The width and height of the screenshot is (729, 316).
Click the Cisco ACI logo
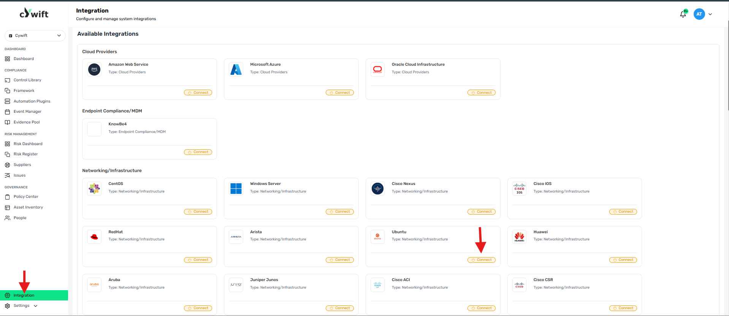[377, 284]
